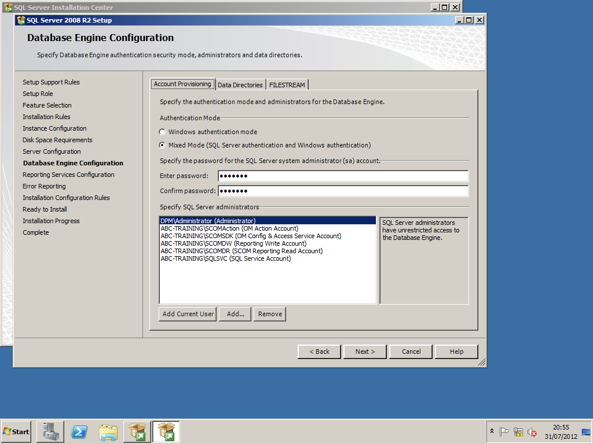Click the Error Reporting step
593x444 pixels.
coord(44,186)
